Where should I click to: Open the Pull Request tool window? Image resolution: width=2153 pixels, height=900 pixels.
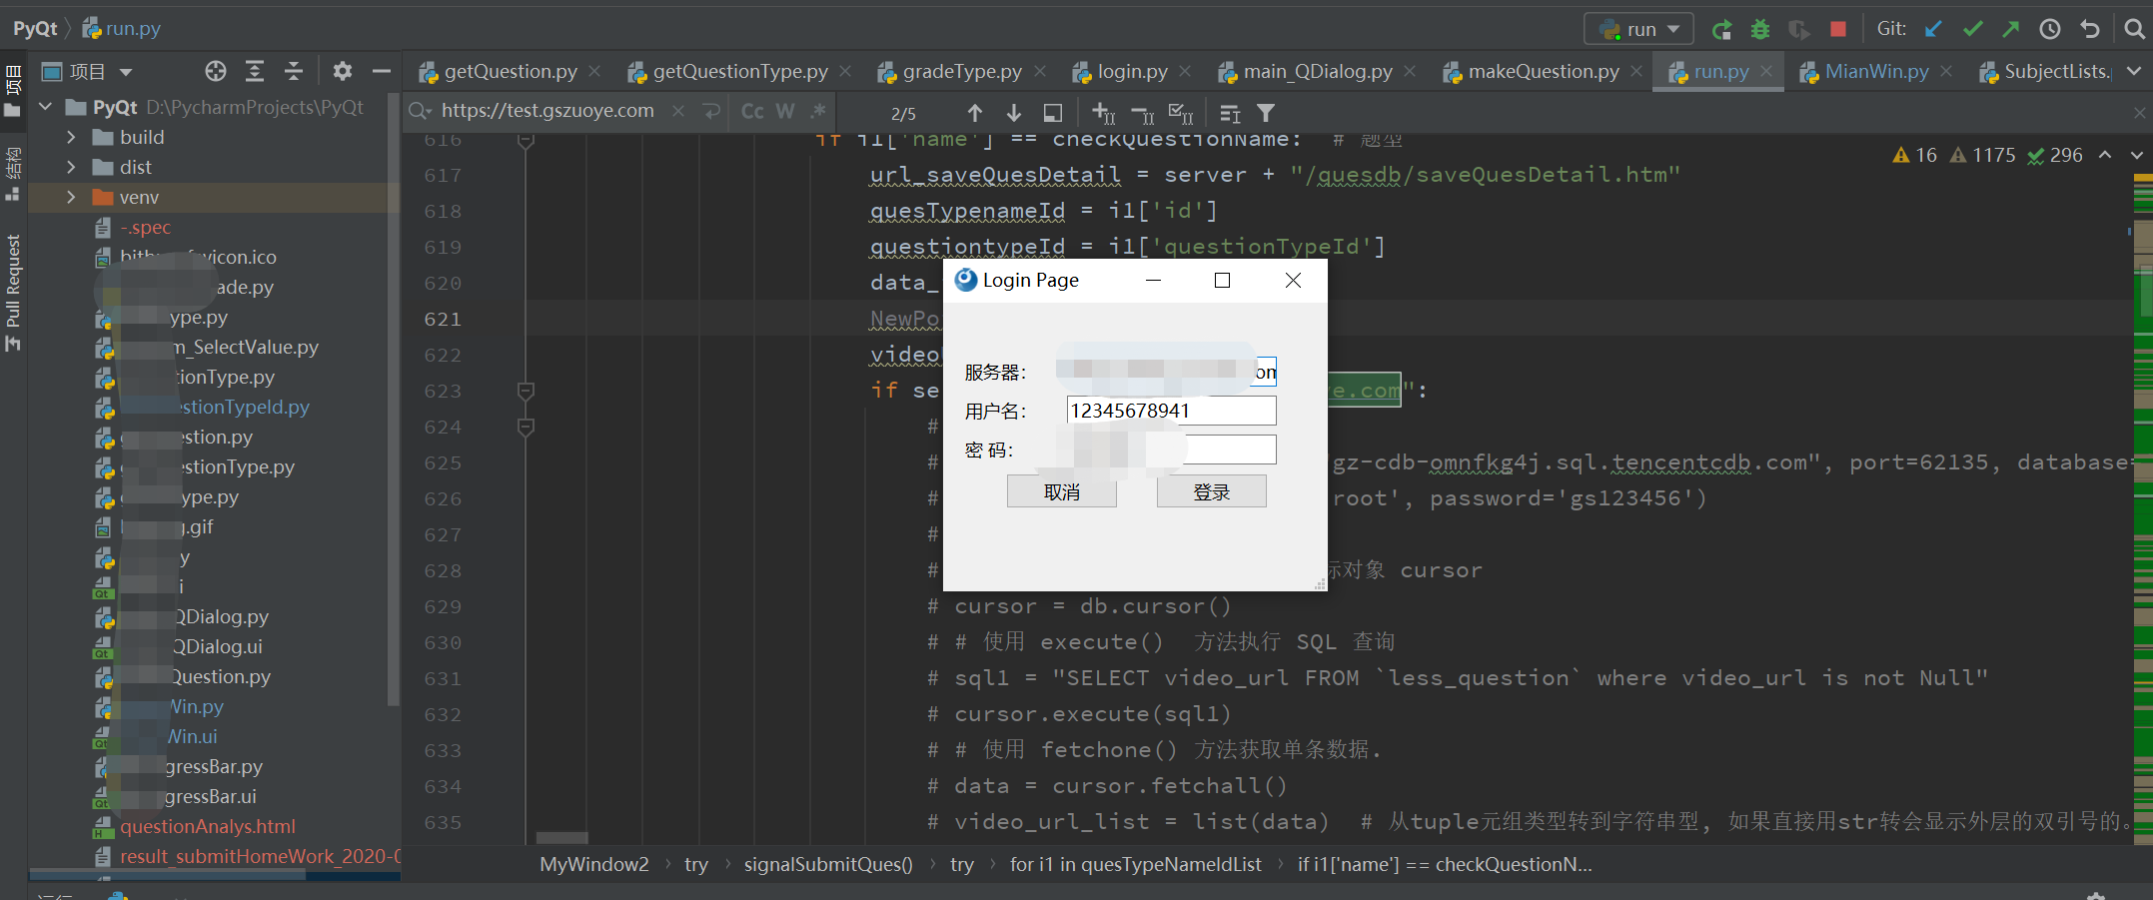13,292
